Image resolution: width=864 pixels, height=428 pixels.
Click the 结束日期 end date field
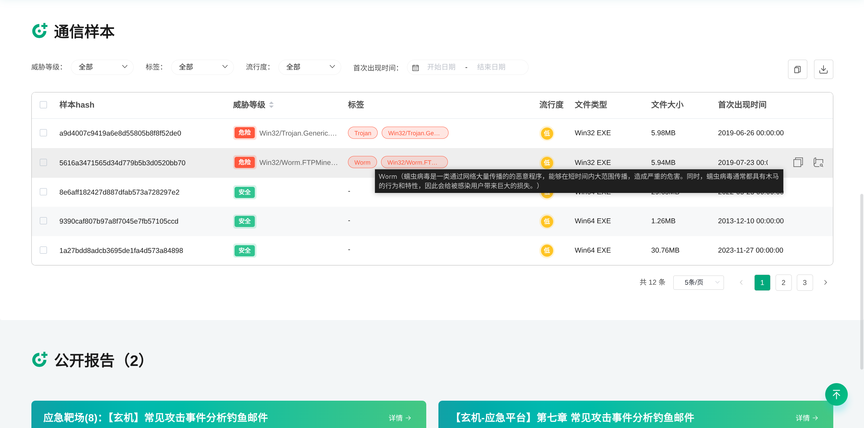491,67
